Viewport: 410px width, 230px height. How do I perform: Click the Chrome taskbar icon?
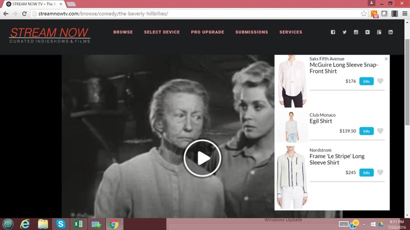coord(114,224)
